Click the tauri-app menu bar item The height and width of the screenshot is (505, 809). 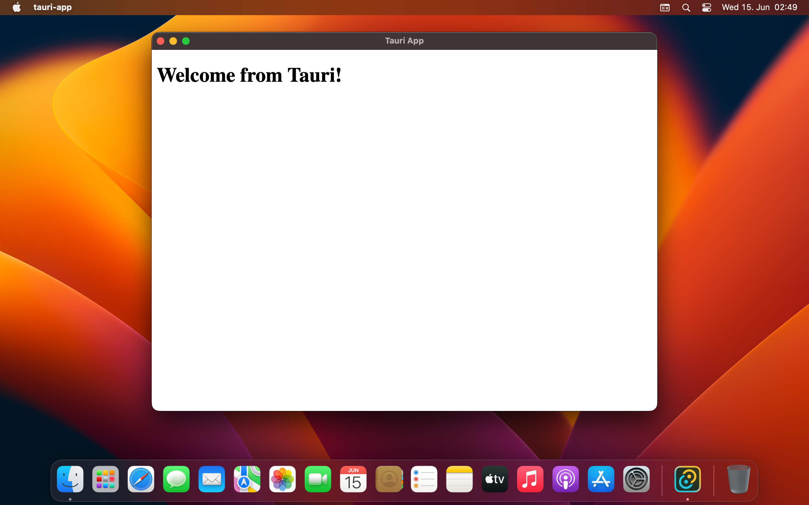click(52, 7)
